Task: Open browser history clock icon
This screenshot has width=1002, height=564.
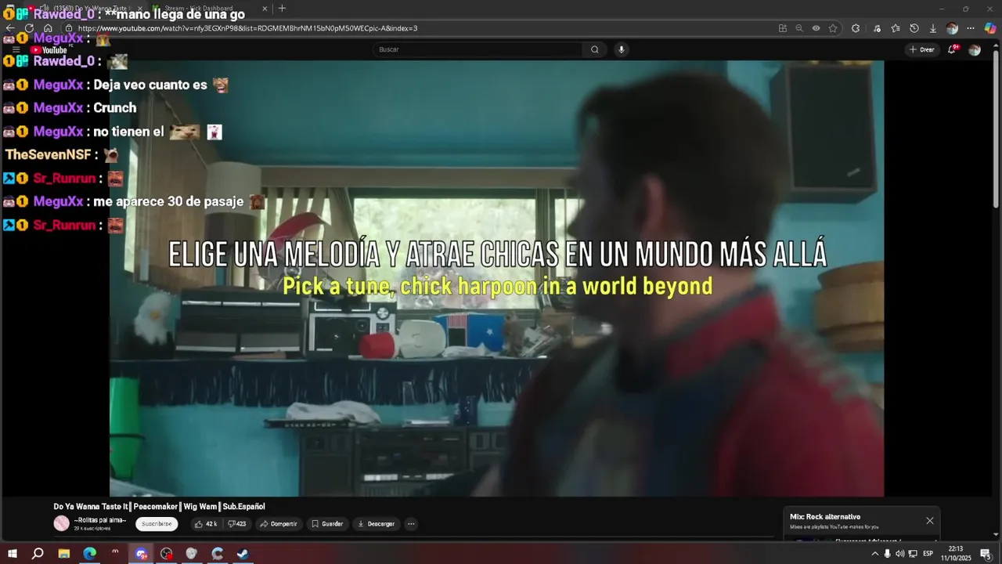Action: point(914,28)
